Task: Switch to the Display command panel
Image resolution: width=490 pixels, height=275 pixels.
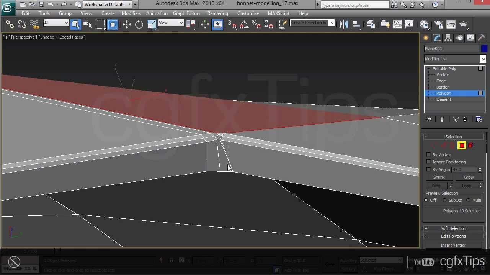Action: point(470,38)
